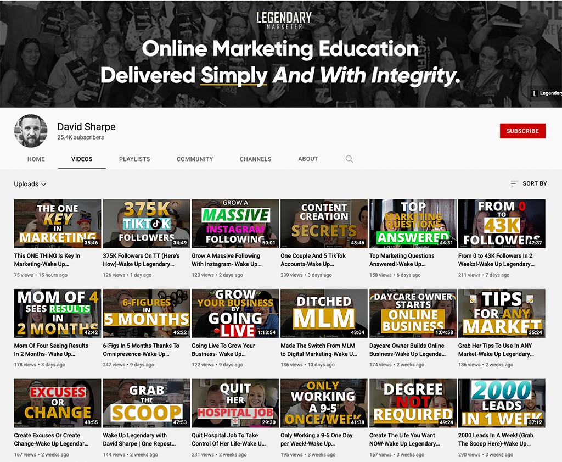
Task: Click title 'Made The Switch From MLM'
Action: (x=319, y=350)
